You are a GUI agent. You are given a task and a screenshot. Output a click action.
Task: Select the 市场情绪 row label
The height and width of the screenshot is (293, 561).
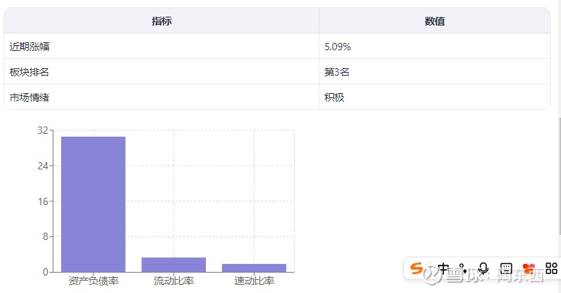tap(30, 97)
